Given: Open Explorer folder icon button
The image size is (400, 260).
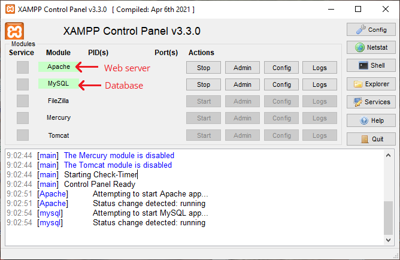Looking at the screenshot, I should click(x=371, y=84).
